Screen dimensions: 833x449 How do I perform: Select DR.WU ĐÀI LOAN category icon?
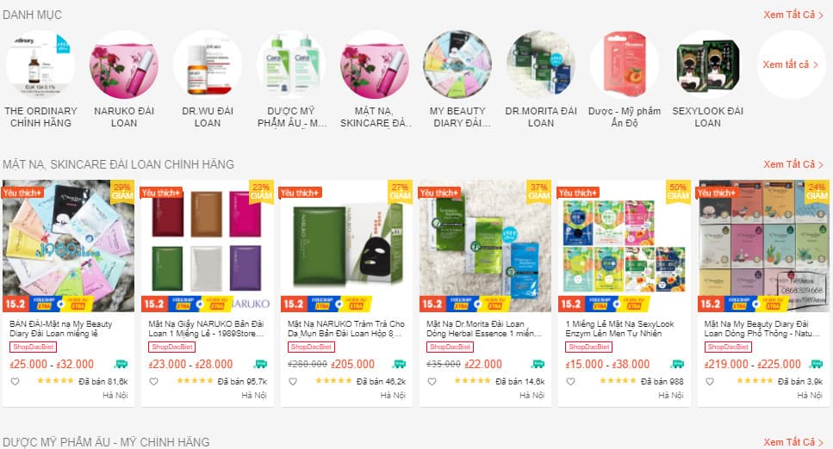pyautogui.click(x=208, y=65)
